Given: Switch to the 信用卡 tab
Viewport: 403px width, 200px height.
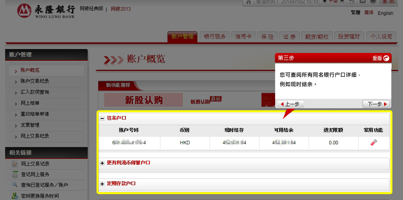Looking at the screenshot, I should tap(243, 36).
